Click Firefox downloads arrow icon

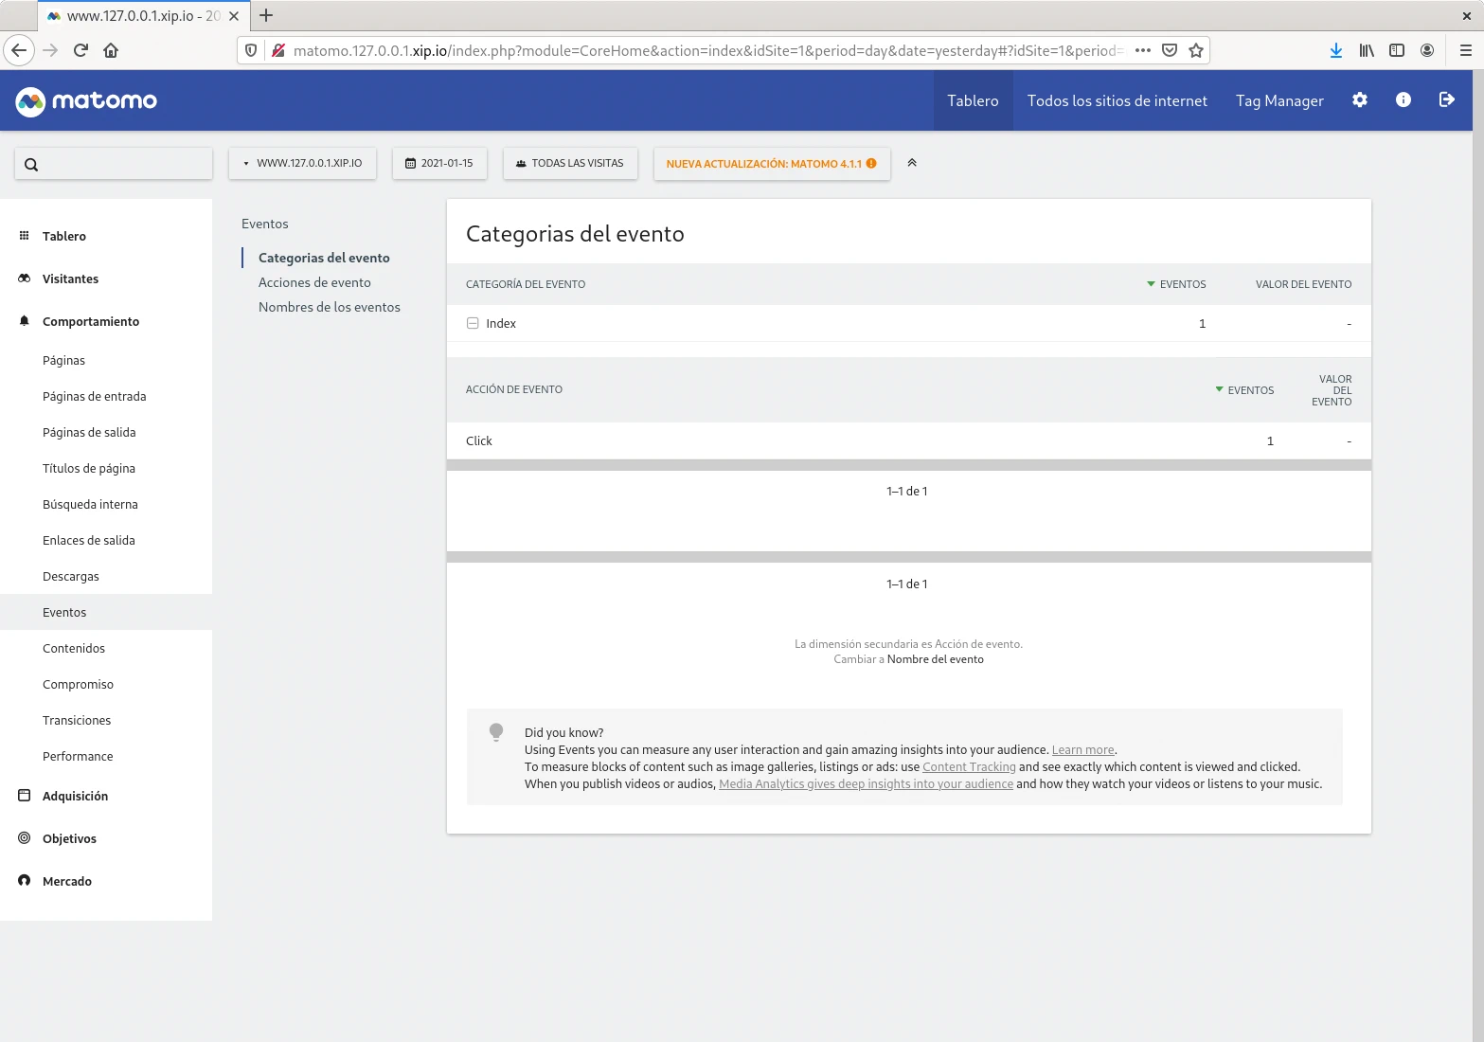(x=1335, y=50)
